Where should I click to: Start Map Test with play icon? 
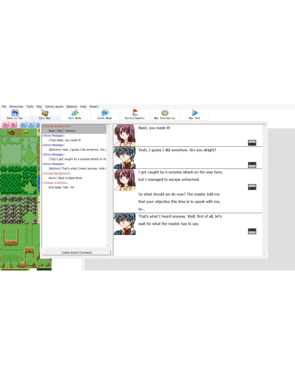coord(195,113)
